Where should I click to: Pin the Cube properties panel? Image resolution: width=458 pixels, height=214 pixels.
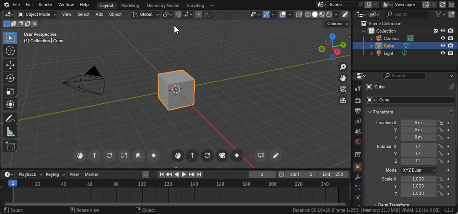[x=451, y=87]
